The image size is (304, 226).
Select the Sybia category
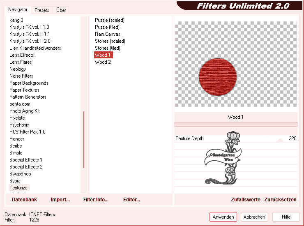[15, 181]
